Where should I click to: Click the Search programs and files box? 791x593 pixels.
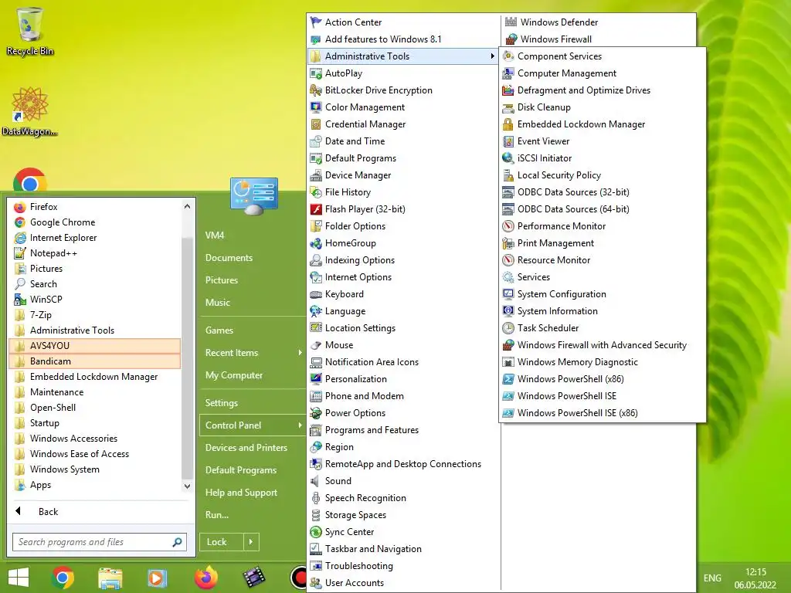[100, 542]
